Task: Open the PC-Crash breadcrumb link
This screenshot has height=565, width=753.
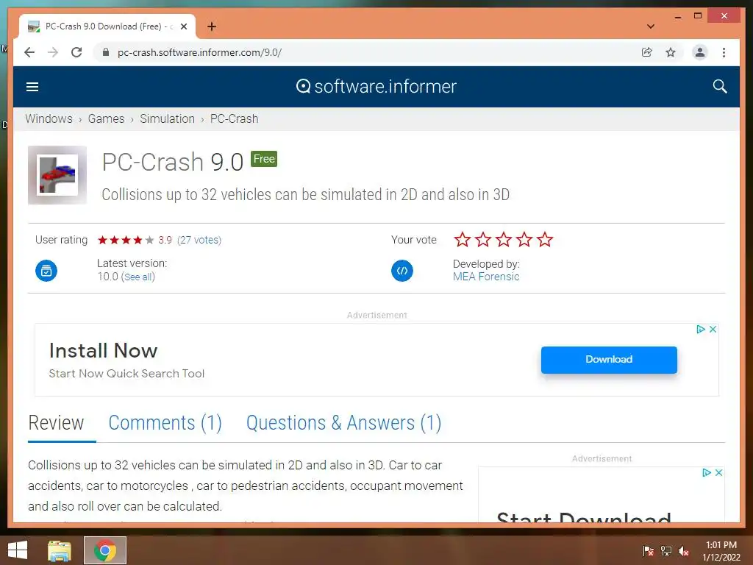Action: [x=235, y=118]
